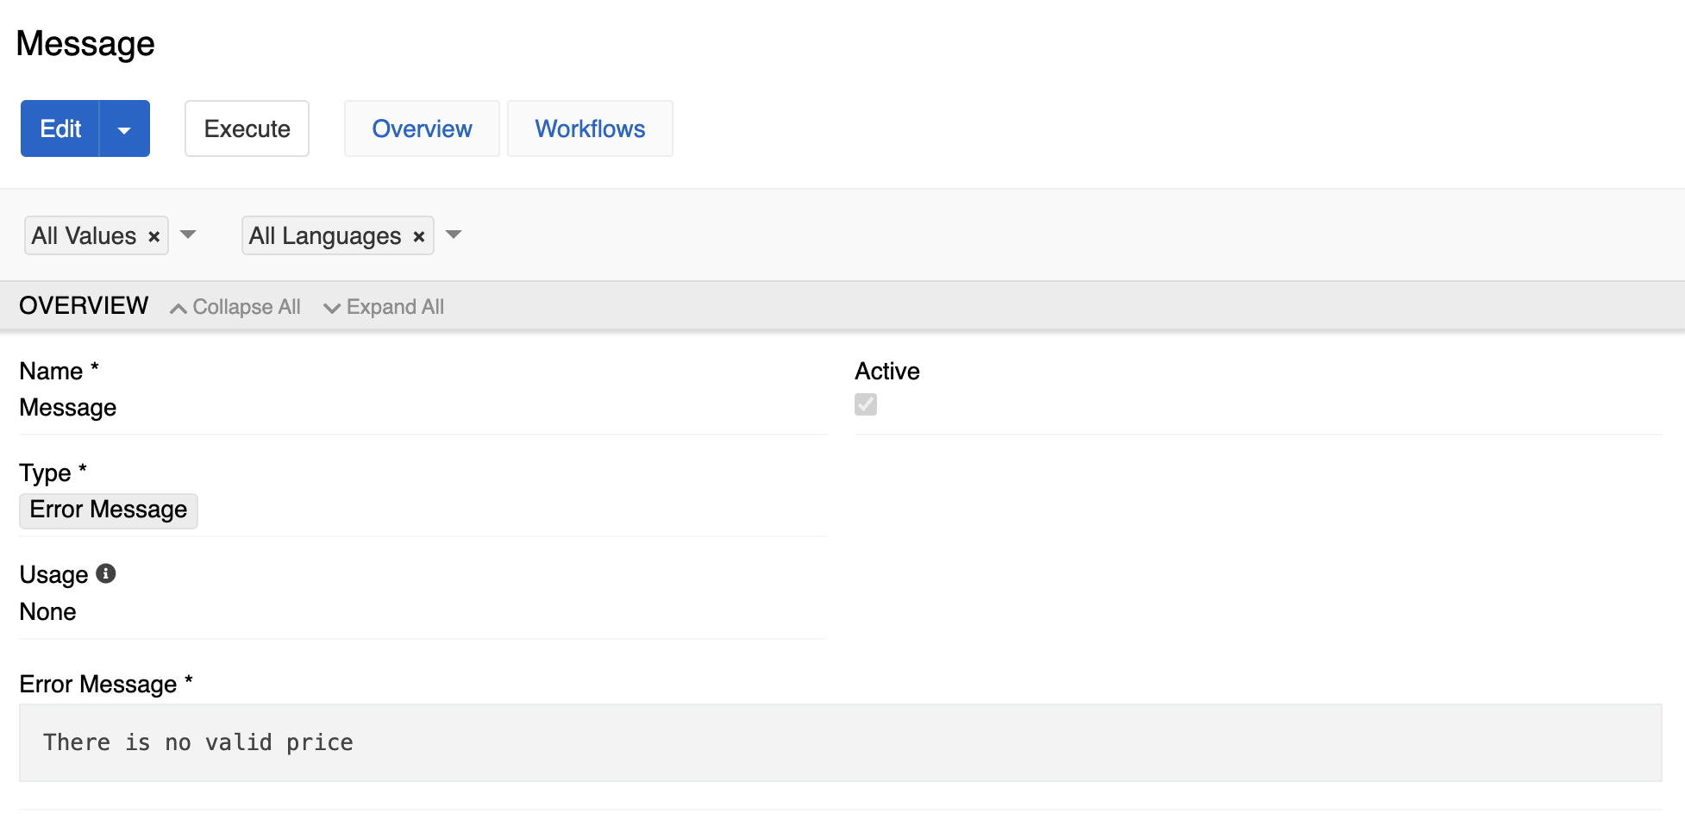Click the Expand All chevron icon

331,308
